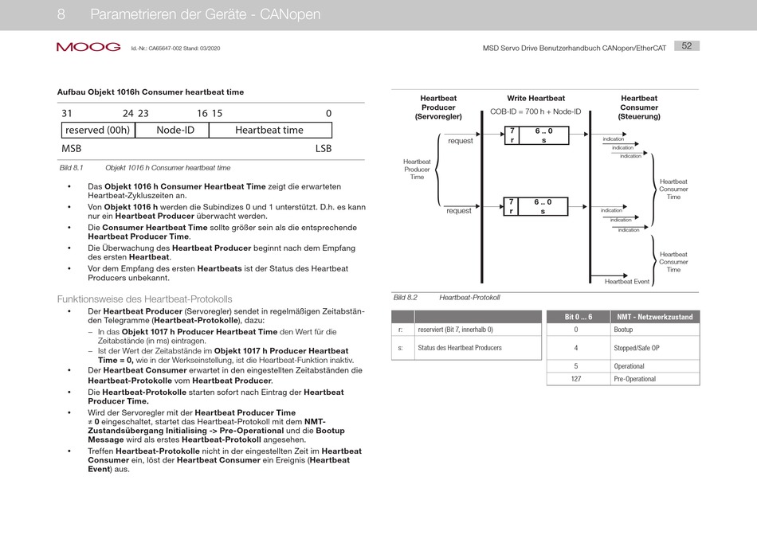Click the "Heartbeat Producer Time" diagram label
This screenshot has width=757, height=535.
pyautogui.click(x=417, y=170)
